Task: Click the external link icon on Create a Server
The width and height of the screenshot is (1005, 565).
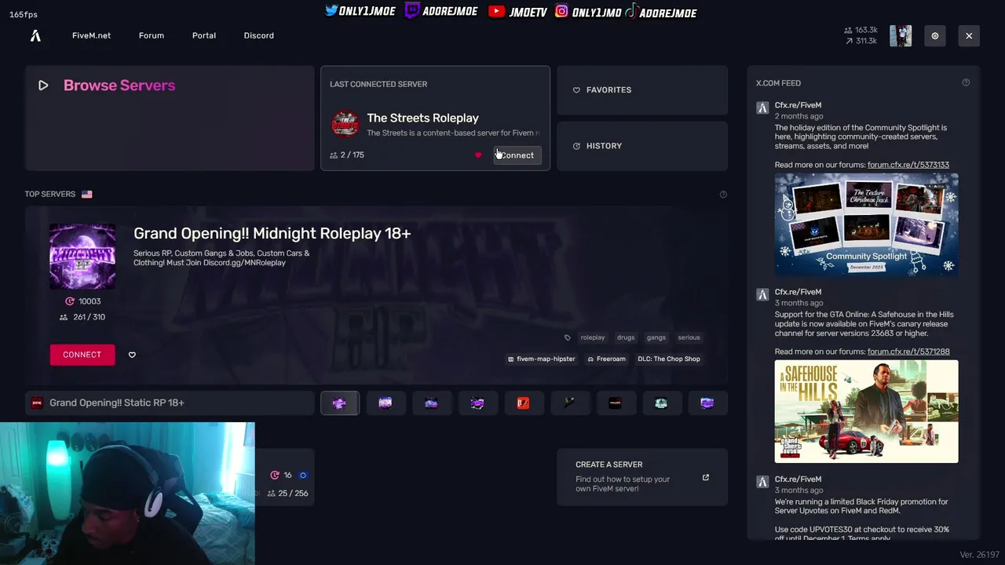Action: (706, 477)
